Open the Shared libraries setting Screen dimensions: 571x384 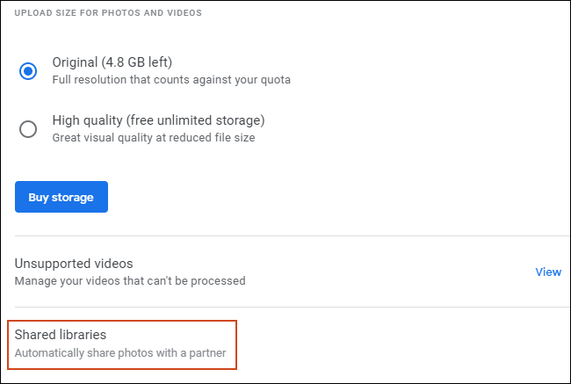pos(121,344)
